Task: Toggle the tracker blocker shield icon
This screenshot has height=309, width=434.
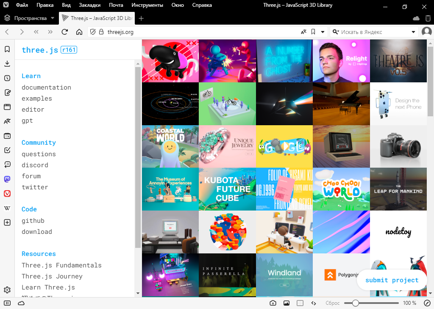Action: pyautogui.click(x=93, y=32)
